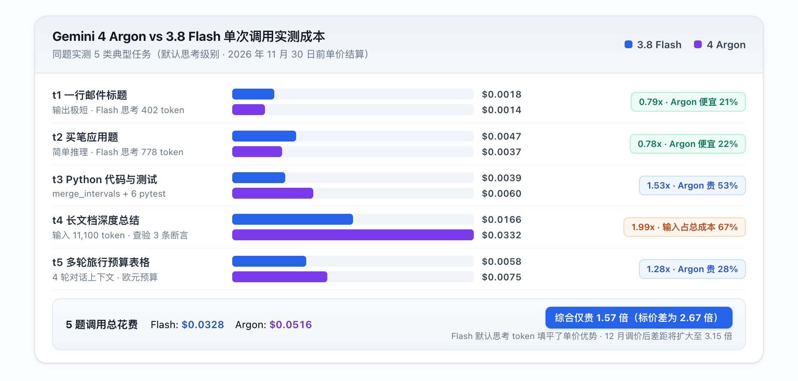Click the purple Argon bar for t2
The width and height of the screenshot is (798, 381).
point(257,152)
